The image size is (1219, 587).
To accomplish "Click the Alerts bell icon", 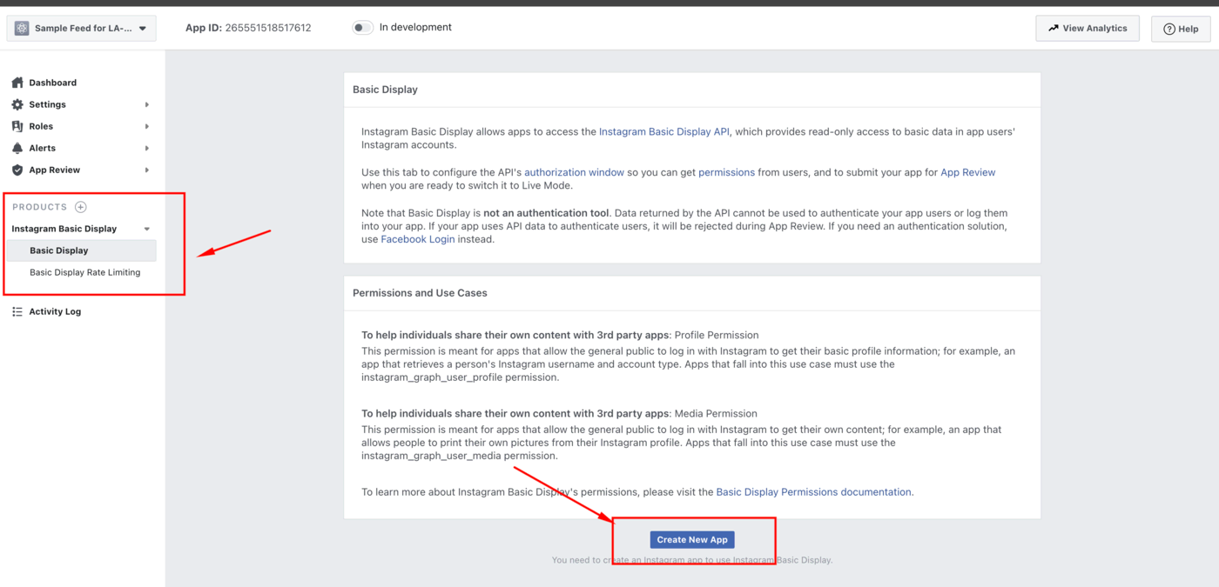I will 17,148.
